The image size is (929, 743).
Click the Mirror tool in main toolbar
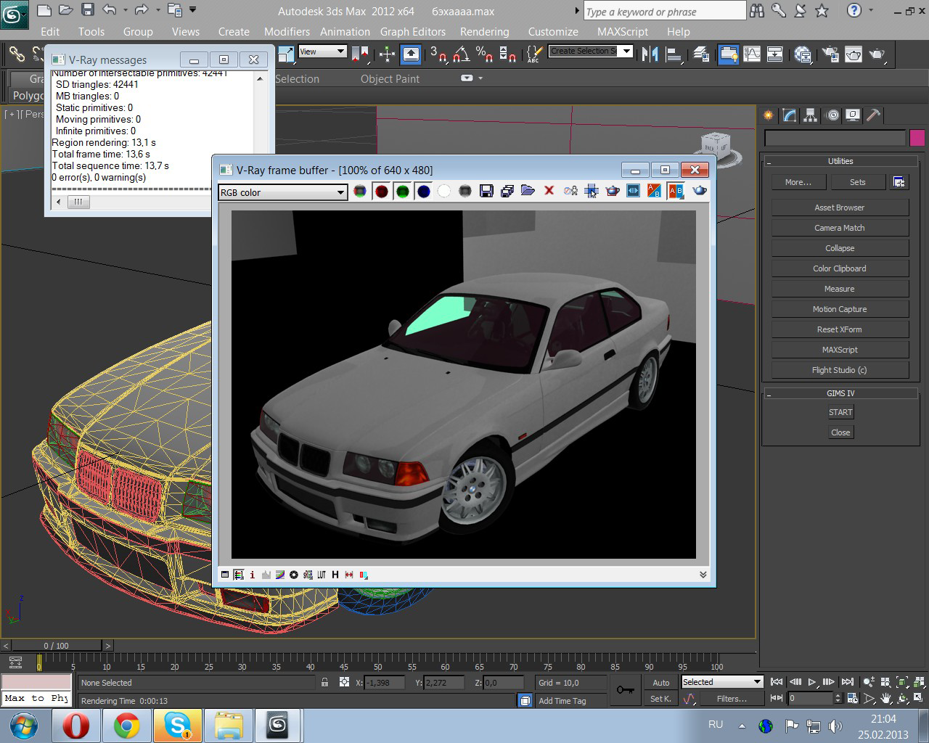(650, 54)
